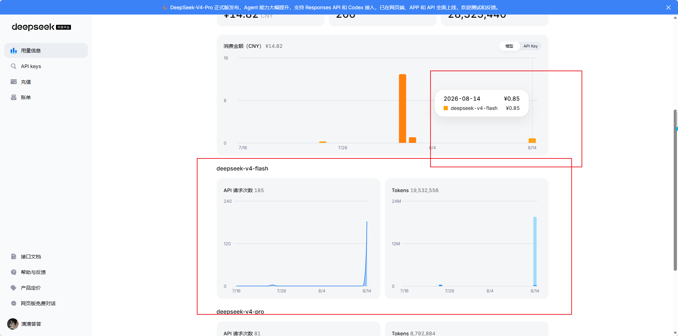Click the orange 8/14 bar in the spending chart
The width and height of the screenshot is (678, 336).
(532, 141)
